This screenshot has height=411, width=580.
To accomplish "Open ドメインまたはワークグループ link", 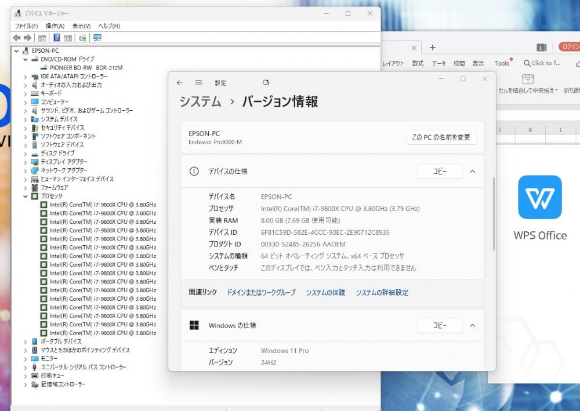I will click(x=261, y=292).
